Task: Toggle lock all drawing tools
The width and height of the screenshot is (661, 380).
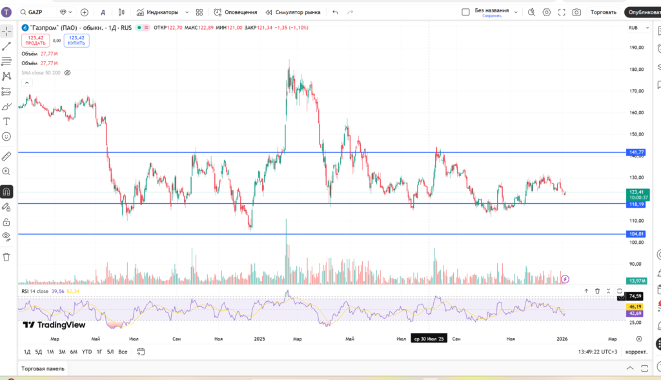Action: pyautogui.click(x=6, y=222)
